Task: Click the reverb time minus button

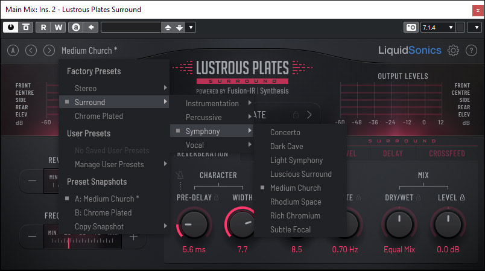Action: coord(32,180)
